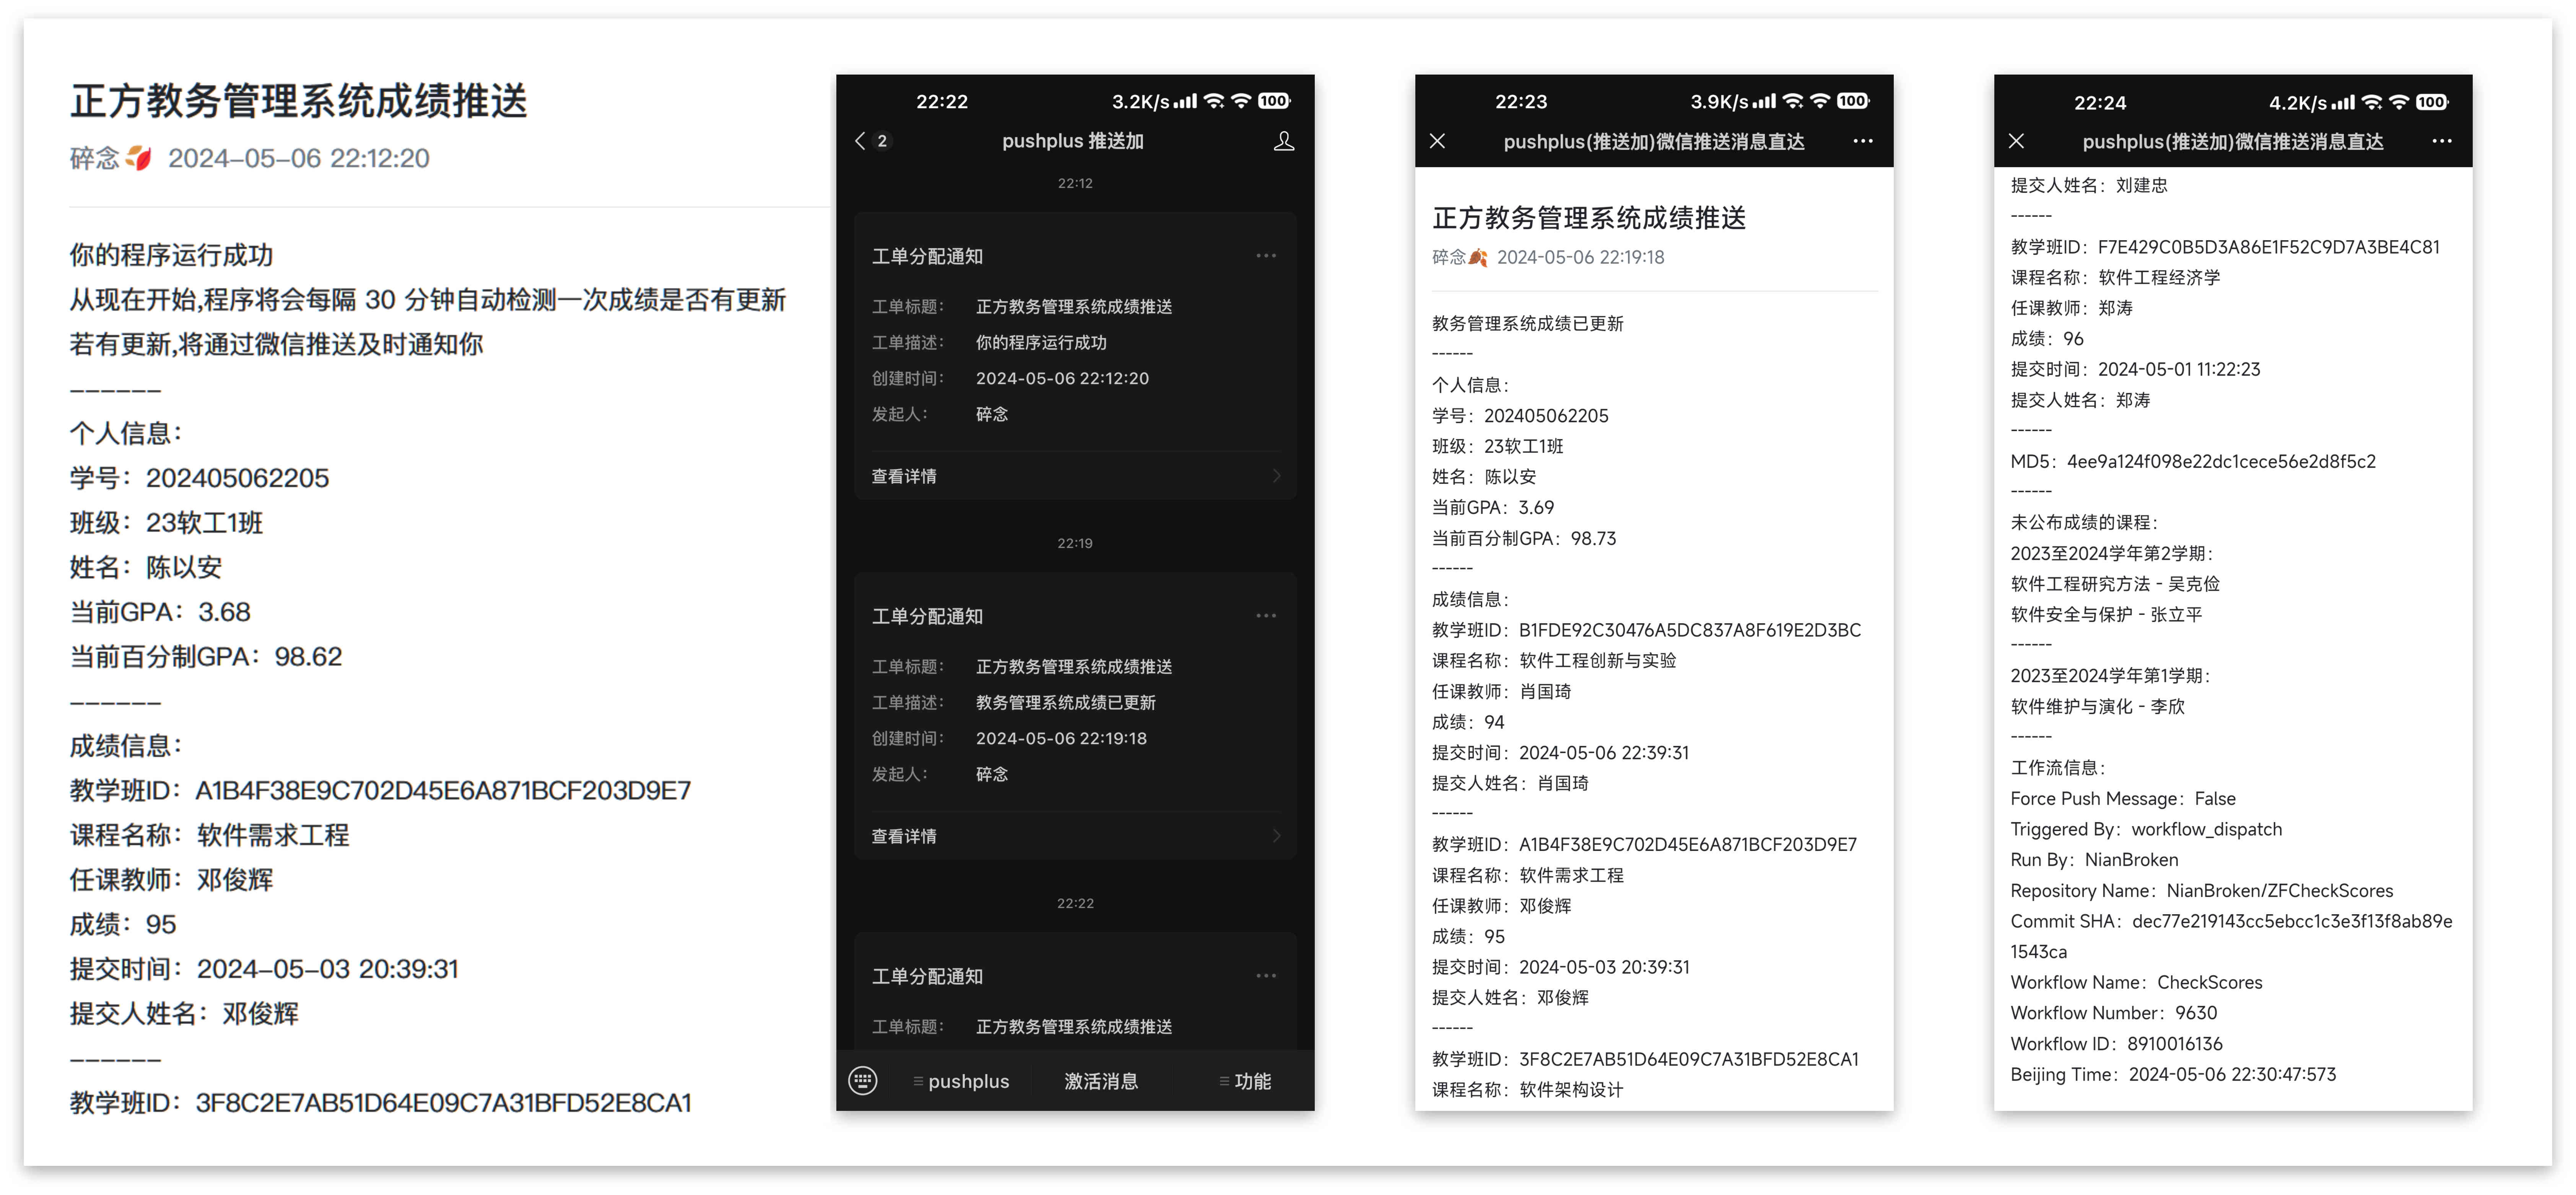
Task: Click left article title 正方教务管理系统成绩推送
Action: (x=299, y=101)
